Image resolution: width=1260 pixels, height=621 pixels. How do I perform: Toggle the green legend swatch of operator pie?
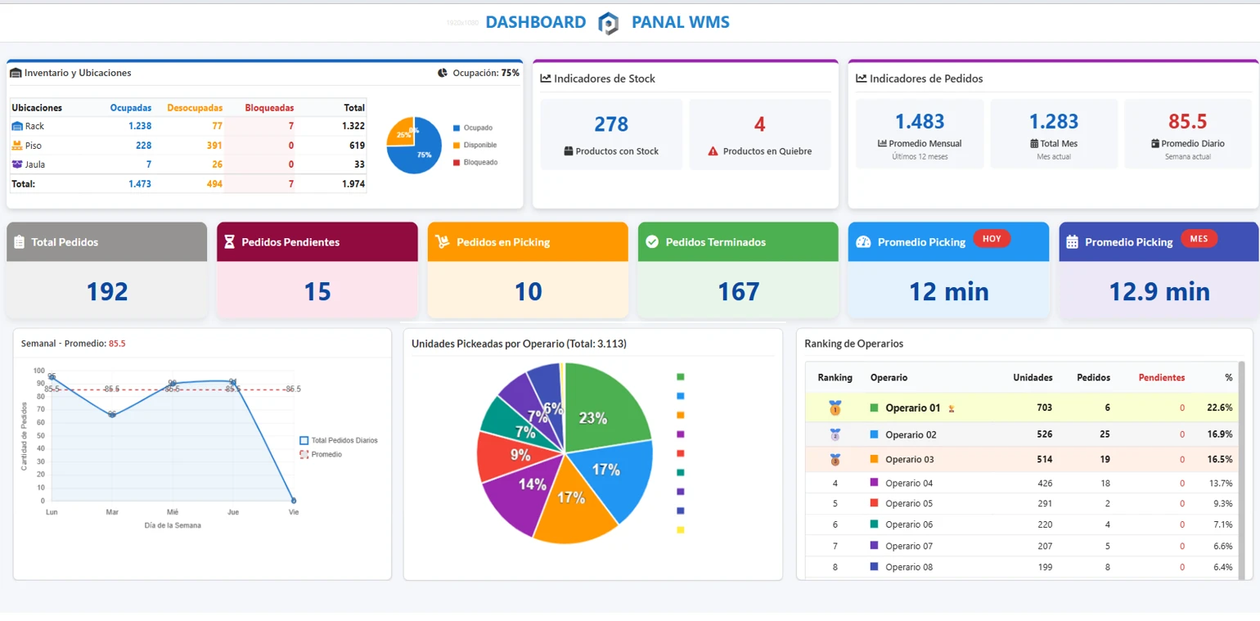point(680,377)
